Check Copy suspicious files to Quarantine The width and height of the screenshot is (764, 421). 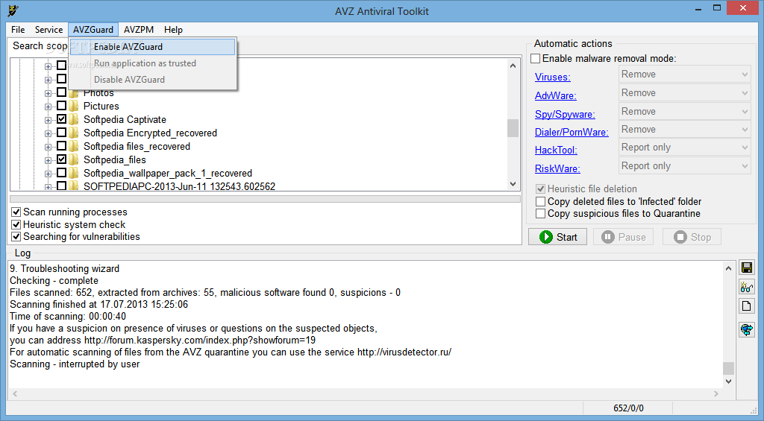[x=540, y=214]
